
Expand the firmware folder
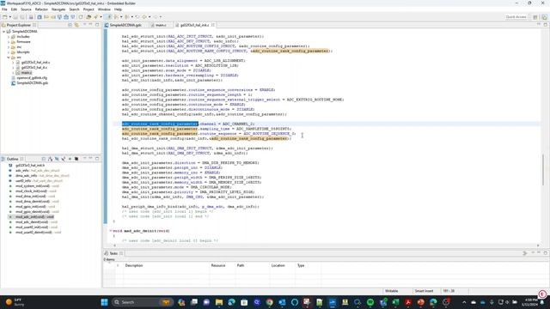pos(9,42)
